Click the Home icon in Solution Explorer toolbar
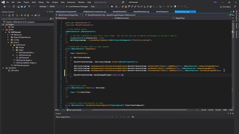Screen dimensions: 239x134 tap(9, 15)
